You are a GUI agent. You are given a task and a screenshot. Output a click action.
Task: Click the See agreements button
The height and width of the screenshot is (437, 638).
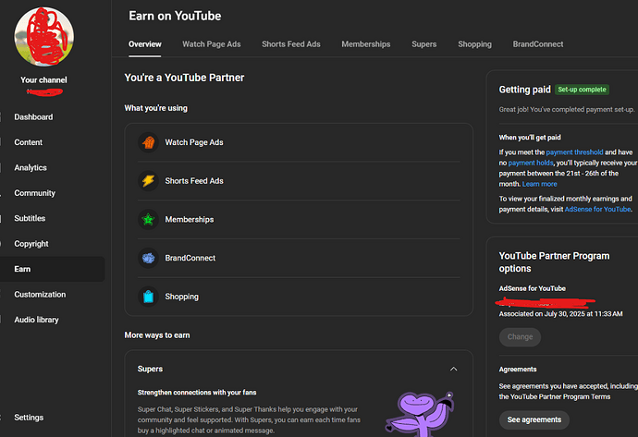tap(534, 419)
